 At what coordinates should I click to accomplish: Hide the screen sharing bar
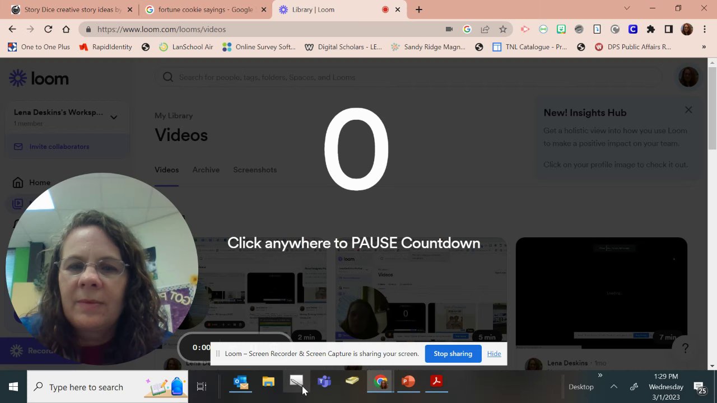[494, 354]
